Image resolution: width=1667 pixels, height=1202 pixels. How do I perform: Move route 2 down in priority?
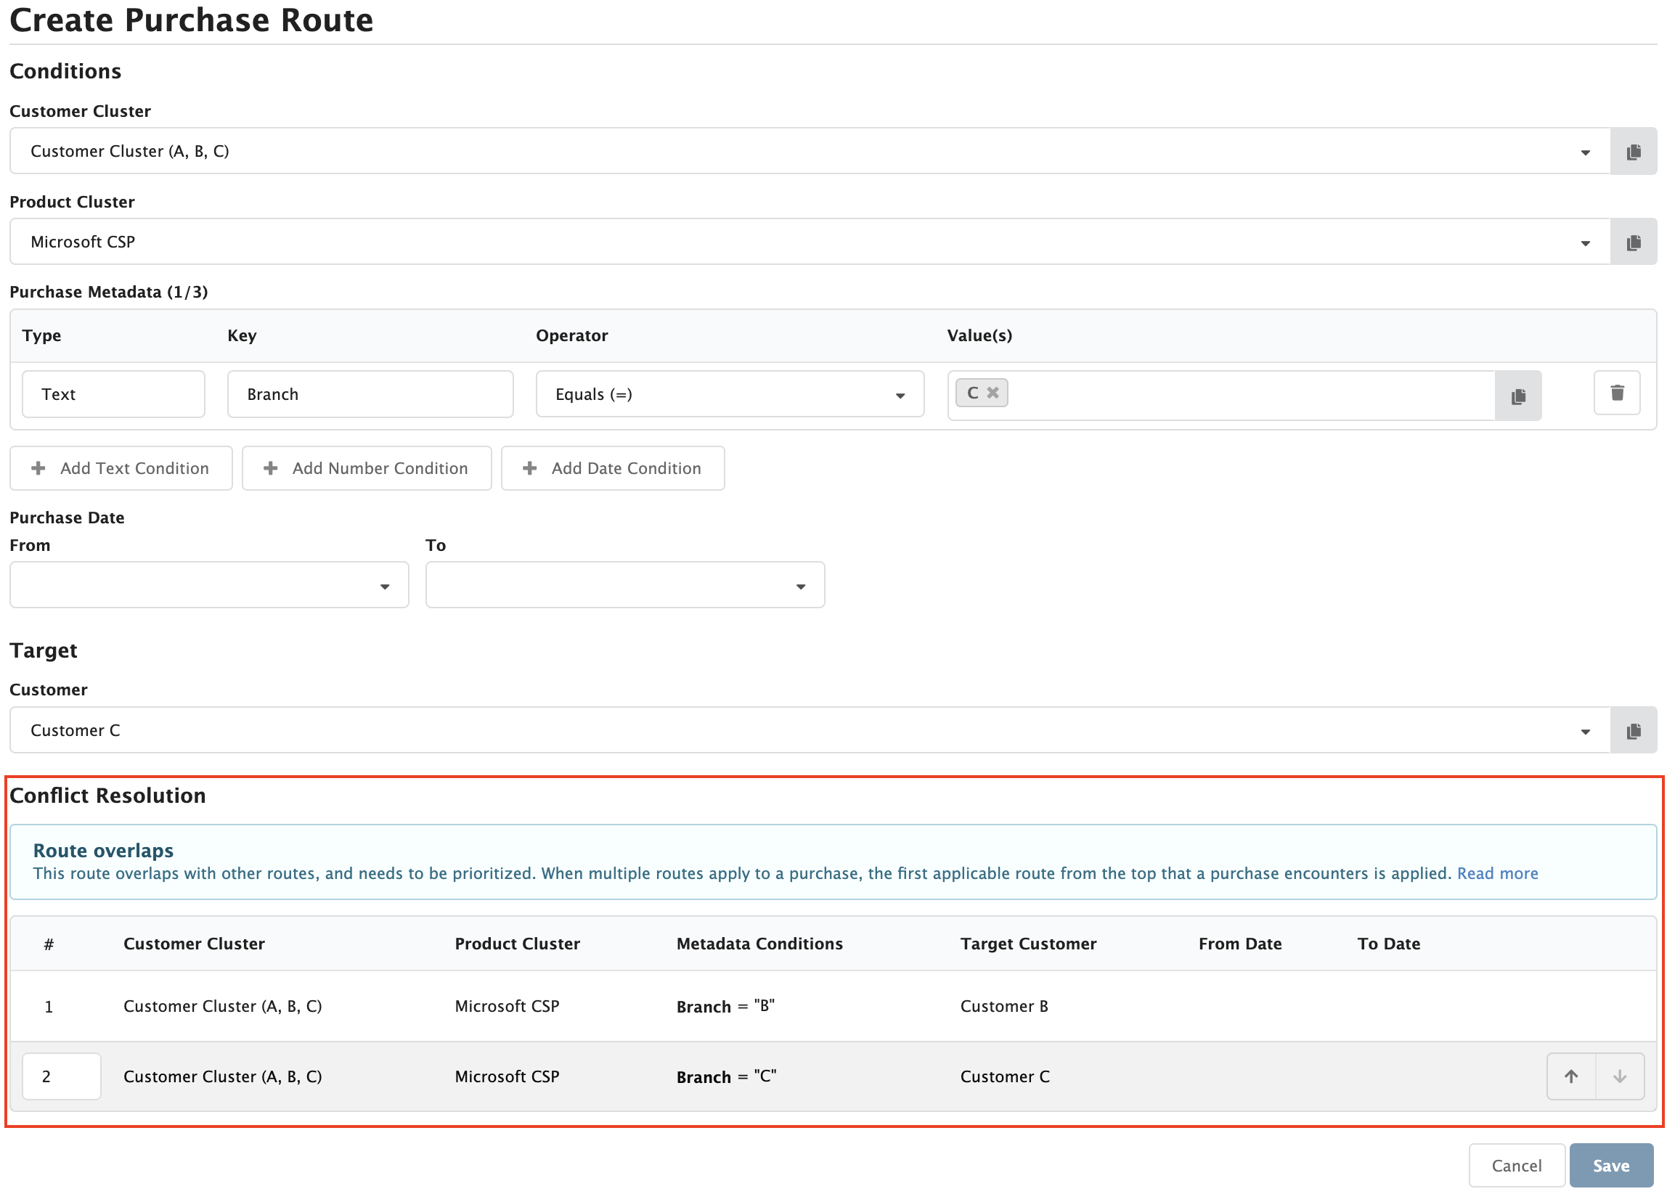pos(1620,1076)
